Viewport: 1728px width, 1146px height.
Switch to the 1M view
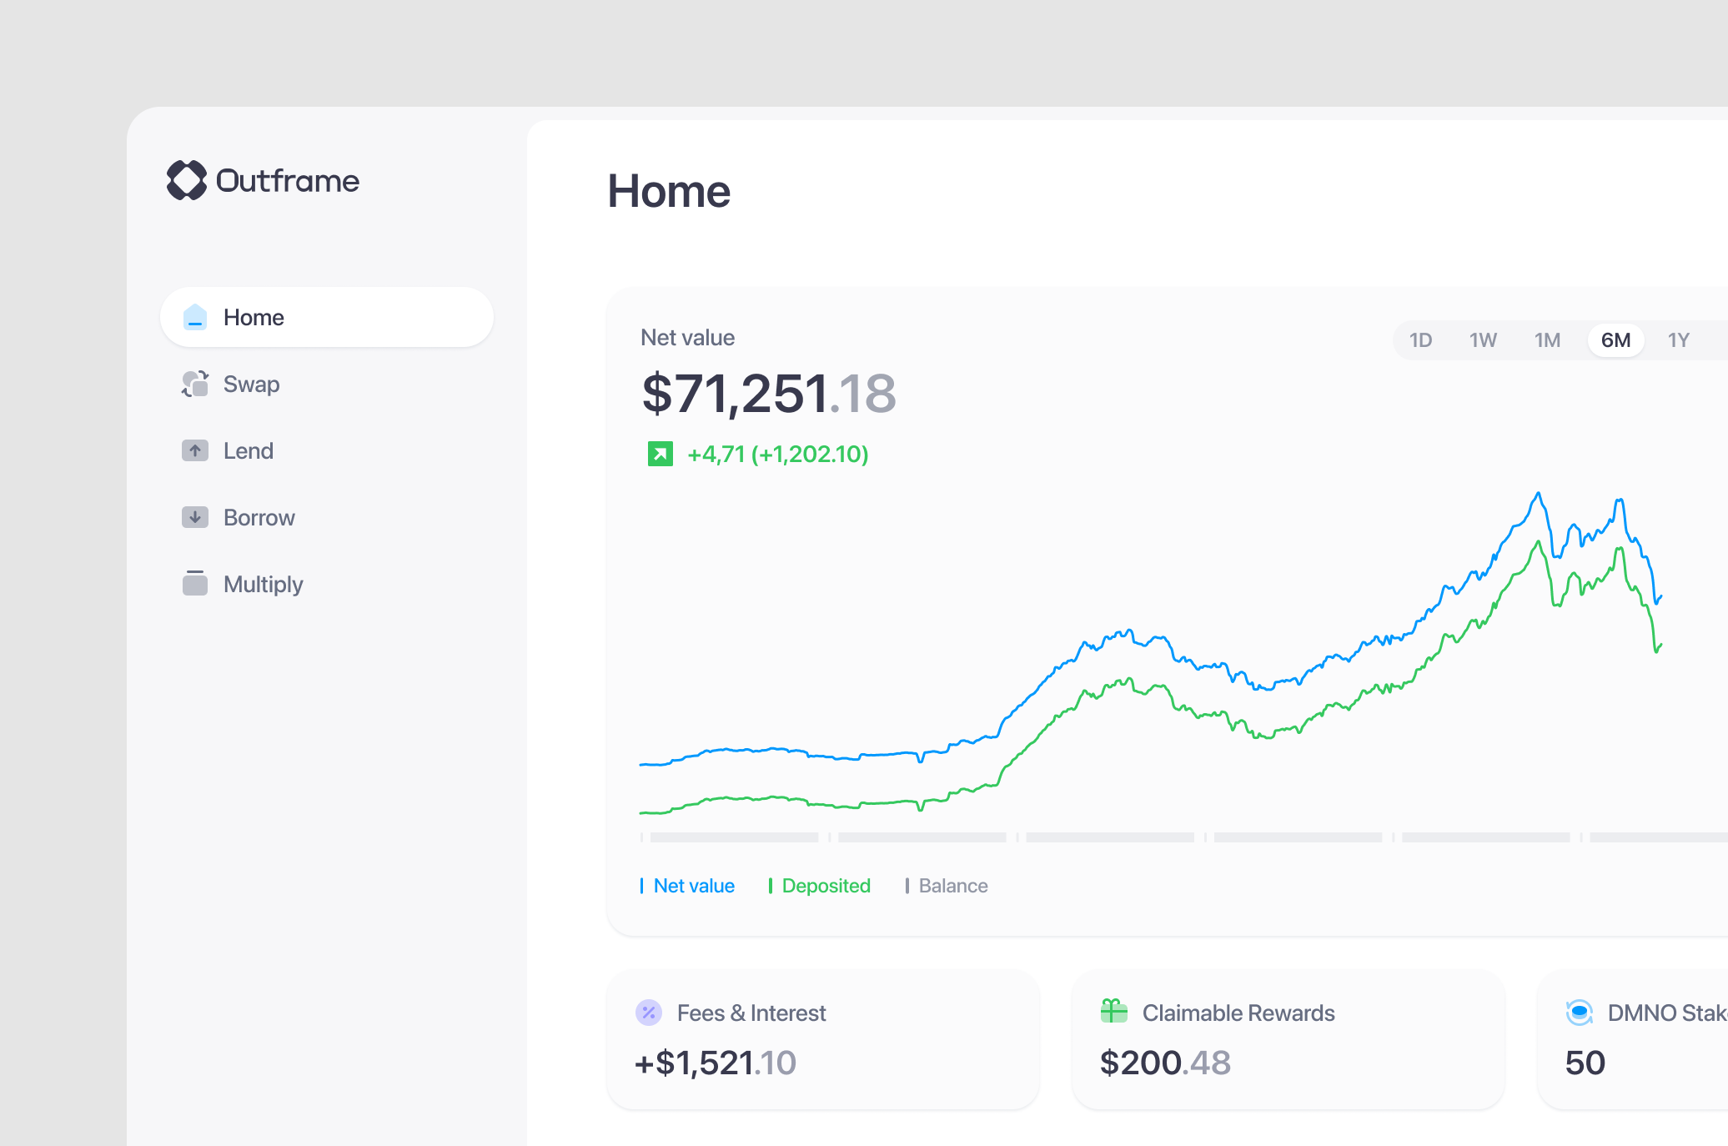click(x=1548, y=340)
